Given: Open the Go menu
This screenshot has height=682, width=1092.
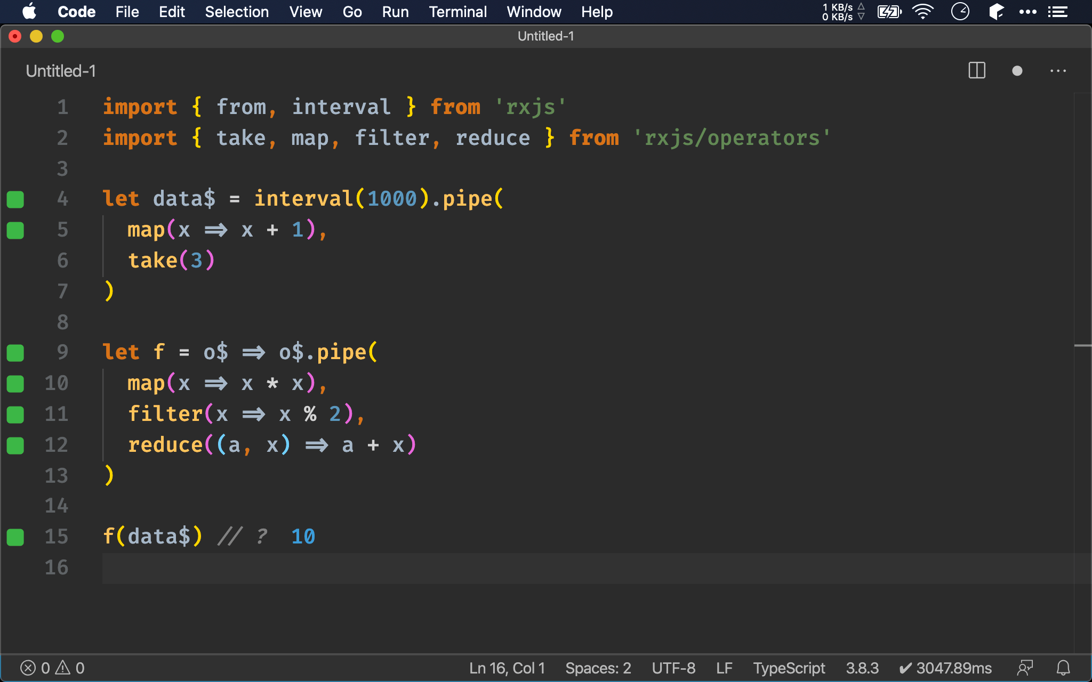Looking at the screenshot, I should tap(352, 12).
